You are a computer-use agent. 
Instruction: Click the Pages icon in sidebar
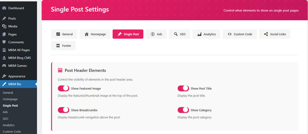point(4,34)
